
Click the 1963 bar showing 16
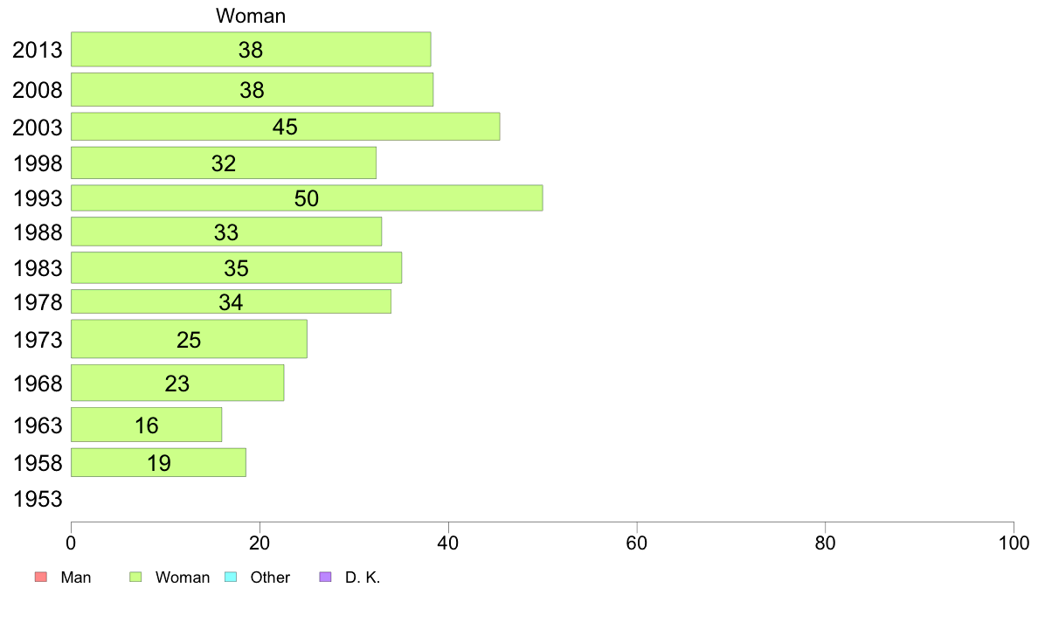146,425
